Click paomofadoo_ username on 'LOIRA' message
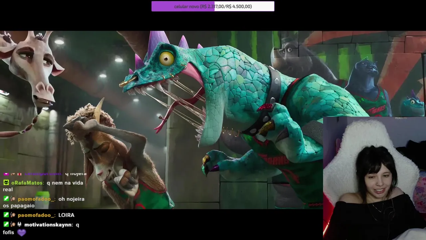Viewport: 426px width, 240px height. pyautogui.click(x=36, y=215)
